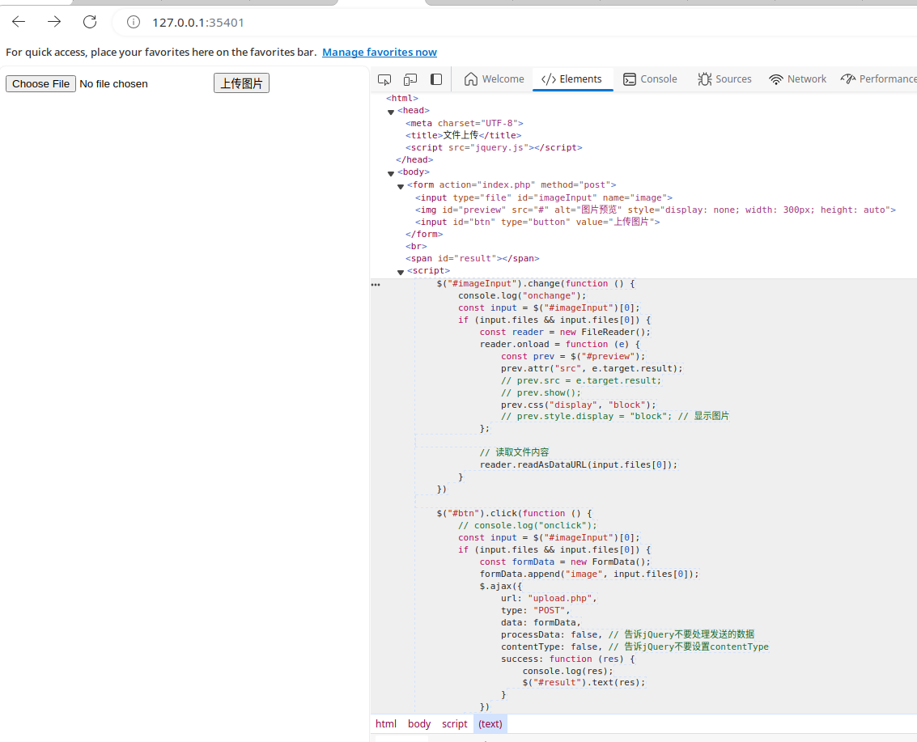Switch to the Sources tab
917x742 pixels.
pos(724,79)
